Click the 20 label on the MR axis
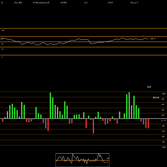Viewport: 167px width, 167px height. pyautogui.click(x=163, y=115)
